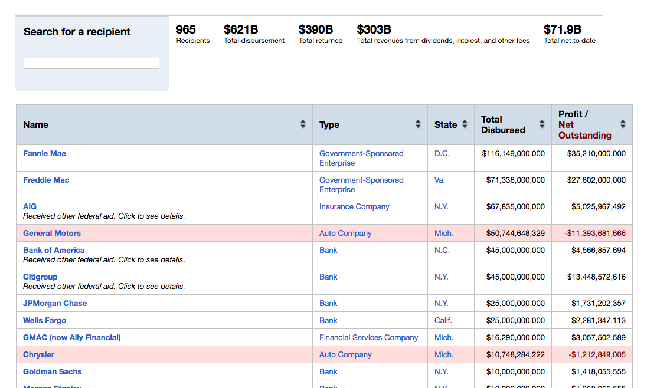Screen dimensions: 657x388
Task: Open the Bank of America recipient link
Action: click(54, 250)
